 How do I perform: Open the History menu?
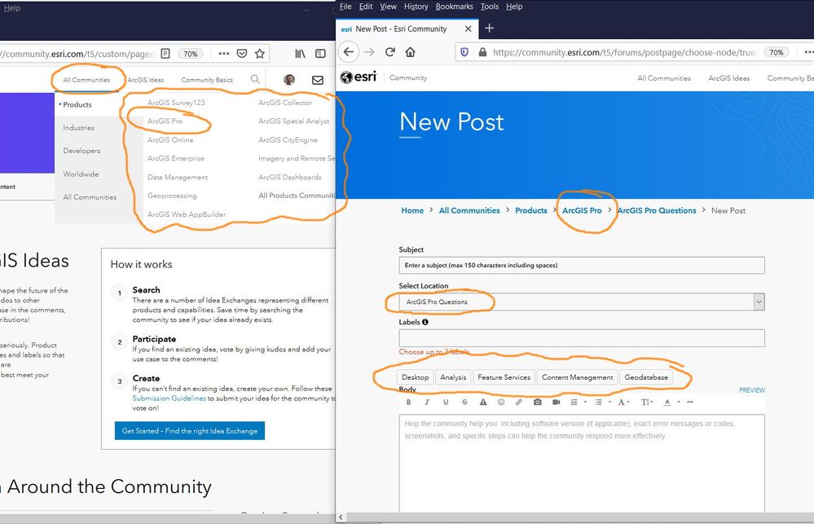(416, 7)
